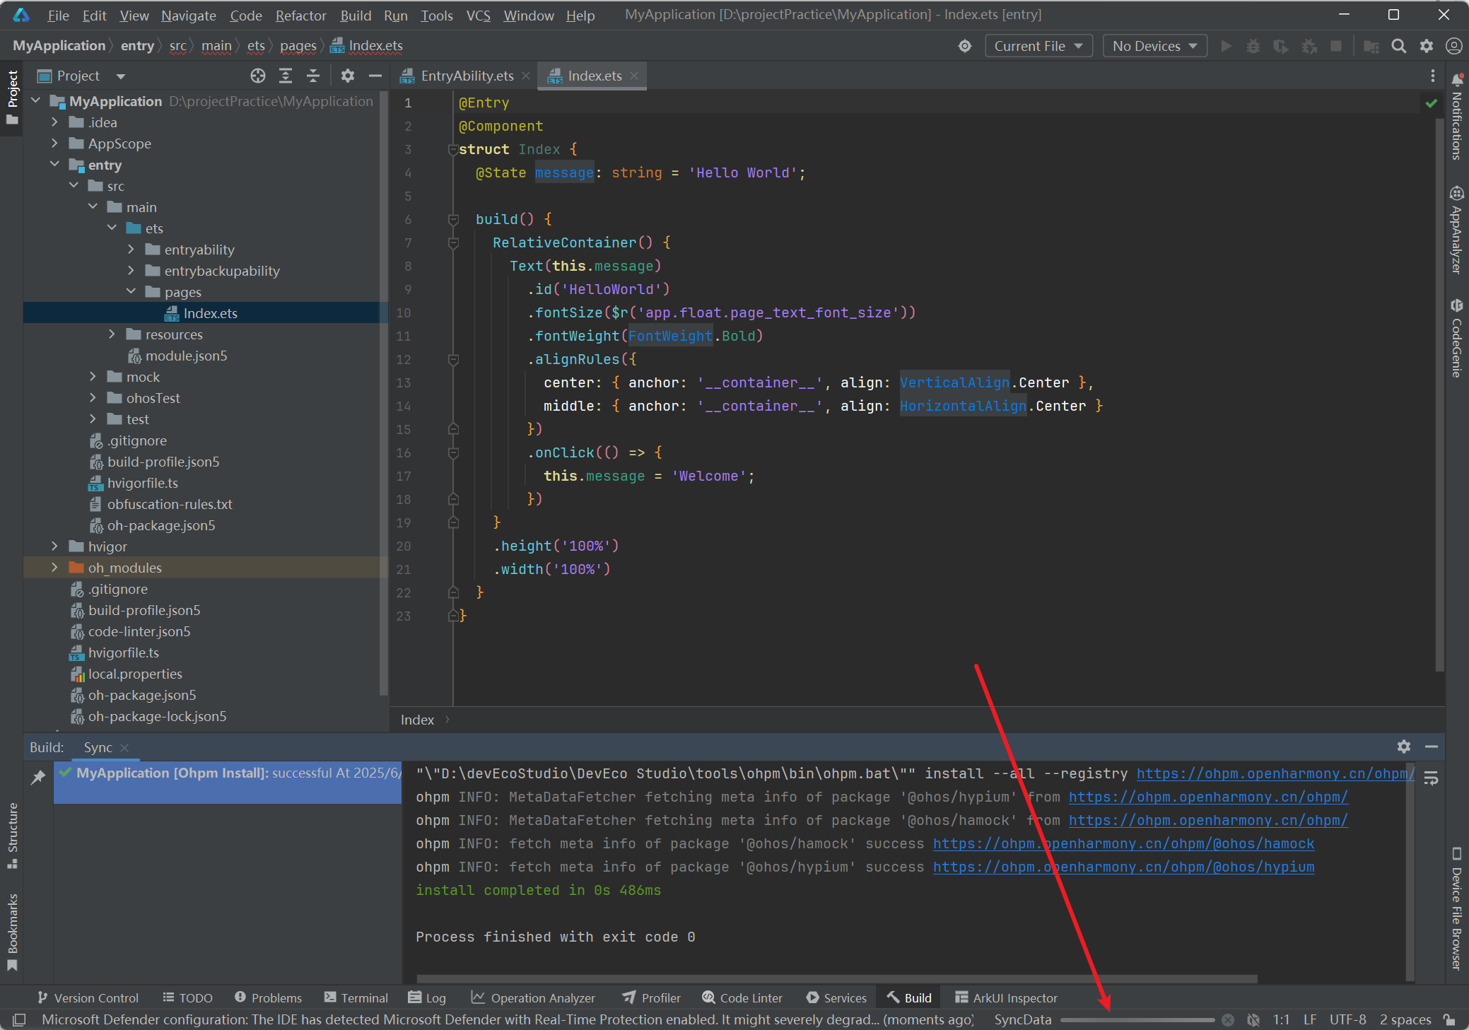The height and width of the screenshot is (1030, 1469).
Task: Open the Refactor menu
Action: (300, 16)
